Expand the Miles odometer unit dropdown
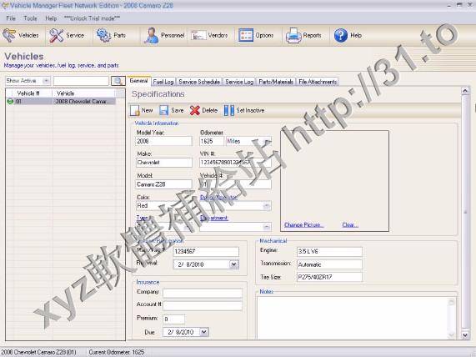The width and height of the screenshot is (476, 357). (267, 141)
